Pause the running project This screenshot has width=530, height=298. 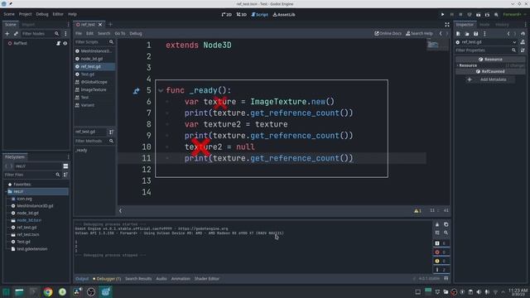point(451,15)
